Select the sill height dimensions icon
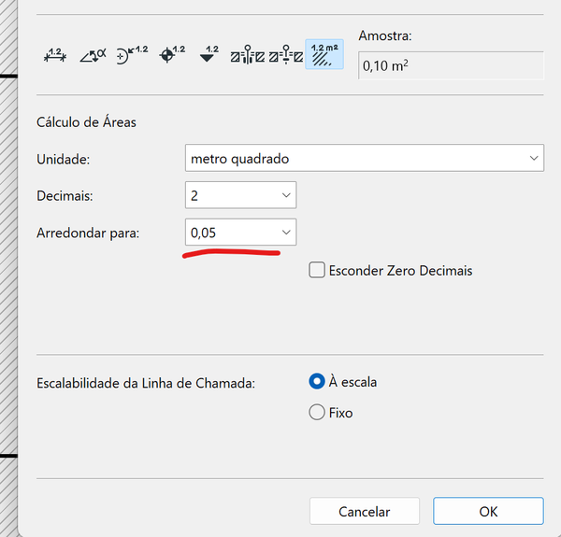This screenshot has width=561, height=537. tap(286, 57)
